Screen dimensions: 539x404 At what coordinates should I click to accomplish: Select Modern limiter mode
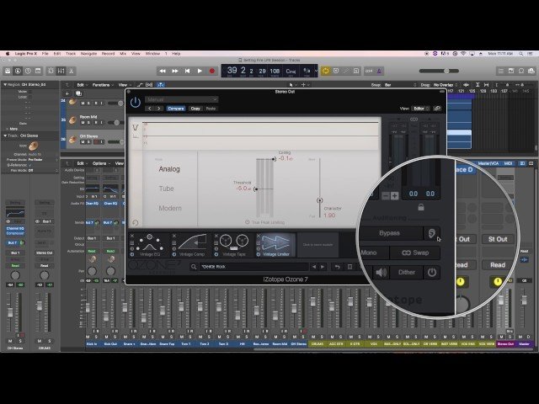pyautogui.click(x=170, y=208)
